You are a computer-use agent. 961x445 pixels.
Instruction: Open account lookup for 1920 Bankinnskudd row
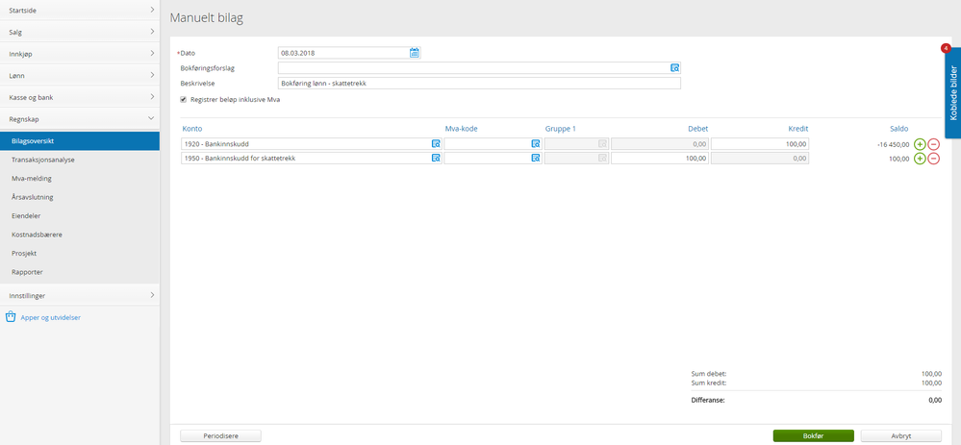pos(436,144)
